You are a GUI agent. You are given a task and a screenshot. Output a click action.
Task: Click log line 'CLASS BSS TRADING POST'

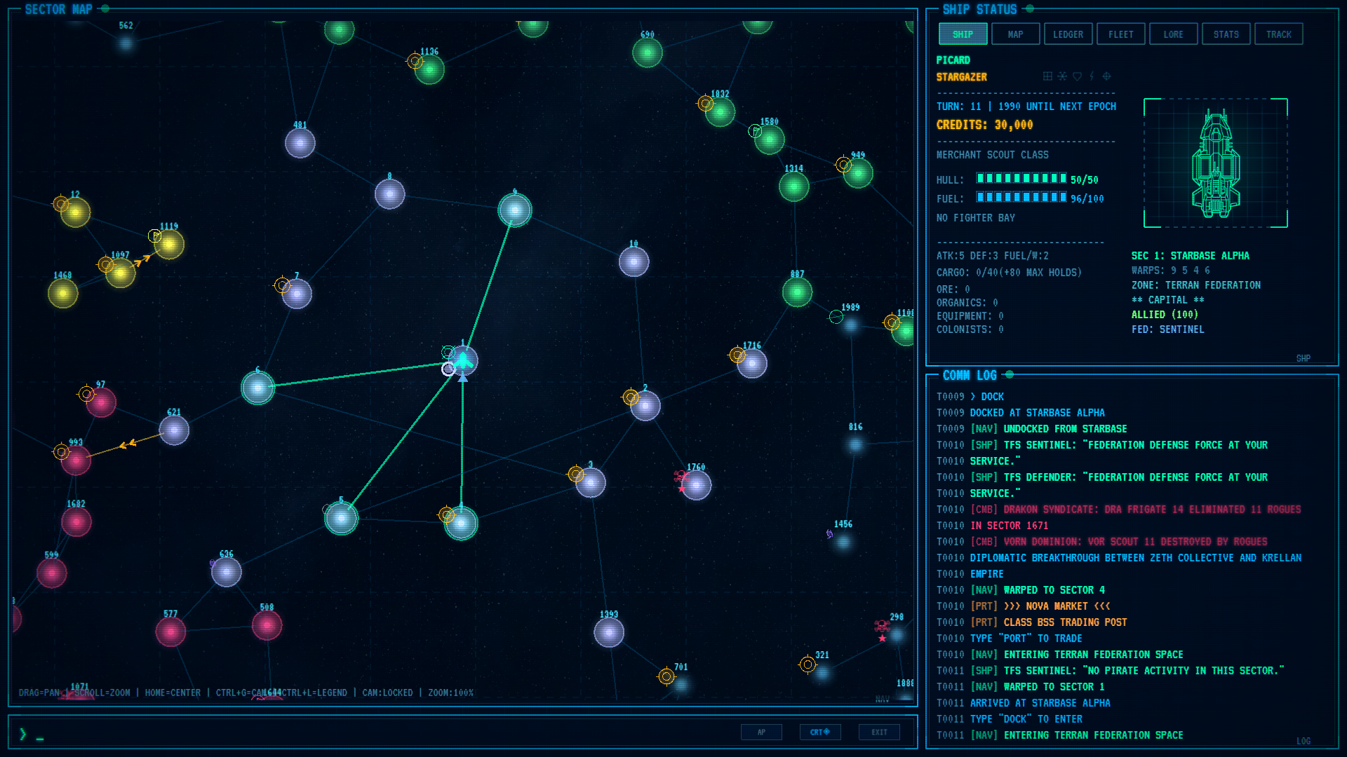(1065, 622)
